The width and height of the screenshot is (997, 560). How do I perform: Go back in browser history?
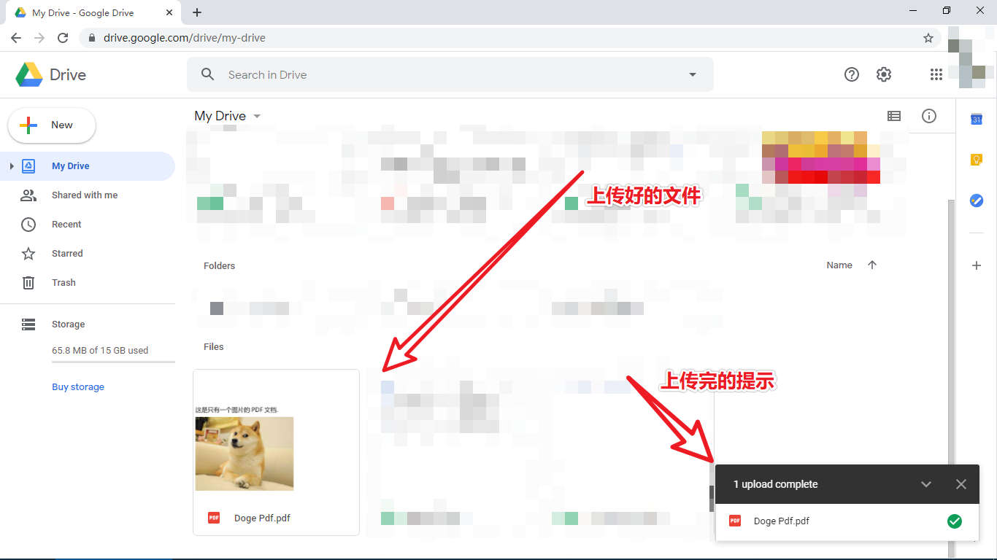(x=16, y=38)
